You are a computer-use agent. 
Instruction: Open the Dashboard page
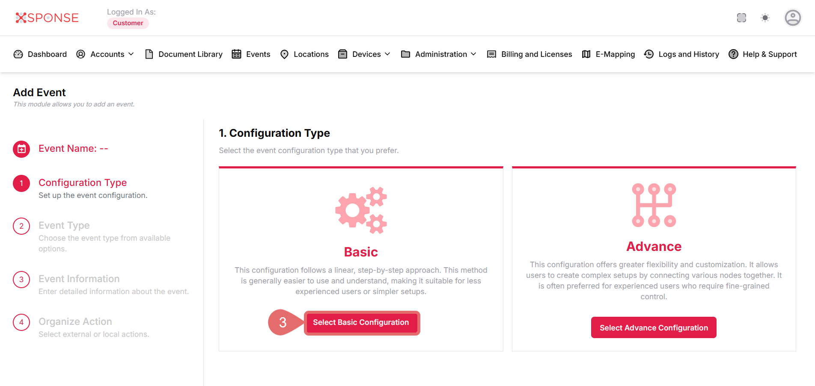coord(41,54)
